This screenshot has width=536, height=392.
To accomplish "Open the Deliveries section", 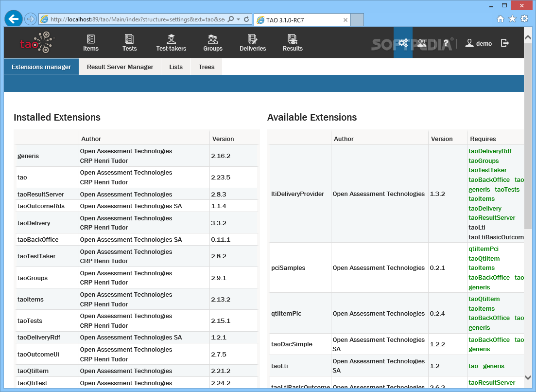I will [x=253, y=43].
